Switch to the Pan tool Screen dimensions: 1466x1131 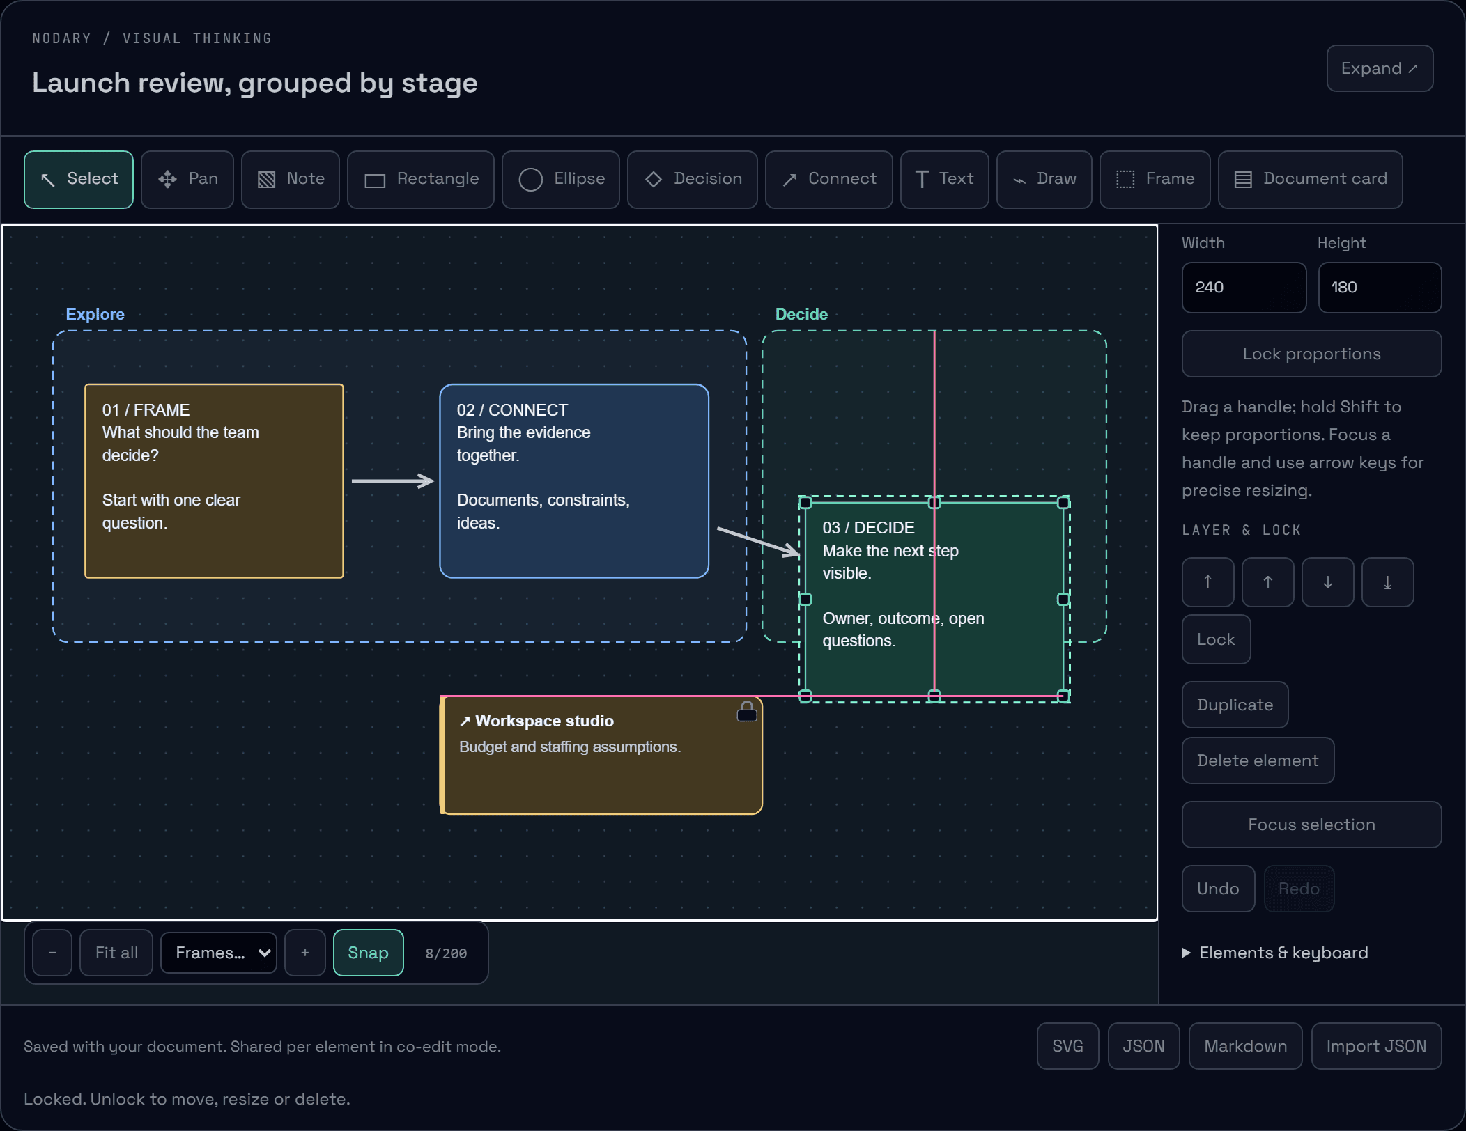coord(187,180)
